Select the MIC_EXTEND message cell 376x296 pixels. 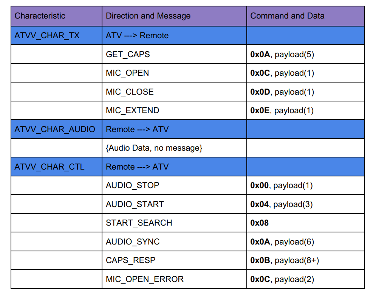pos(174,111)
